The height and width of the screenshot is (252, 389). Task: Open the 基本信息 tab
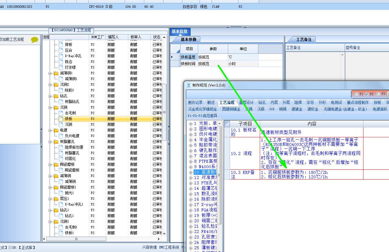click(x=180, y=31)
